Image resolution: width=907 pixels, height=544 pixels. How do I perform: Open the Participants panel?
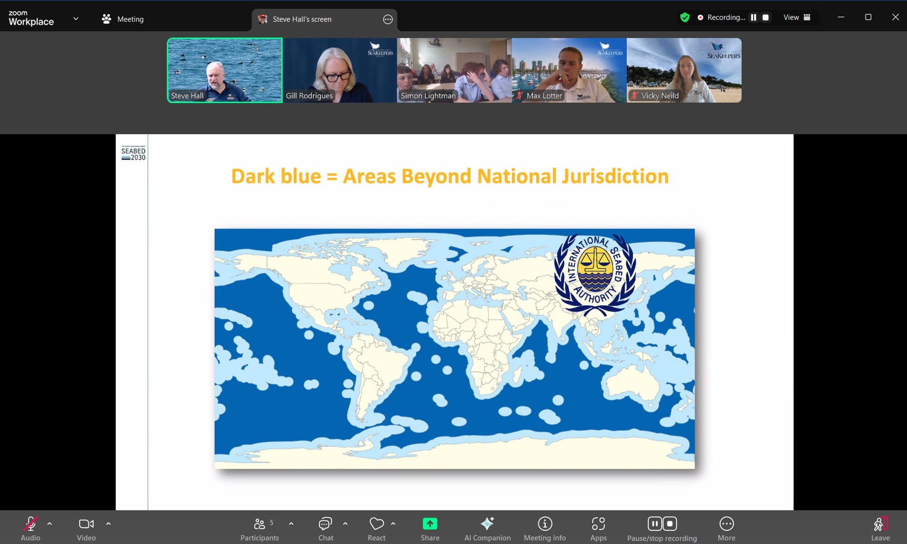point(259,529)
